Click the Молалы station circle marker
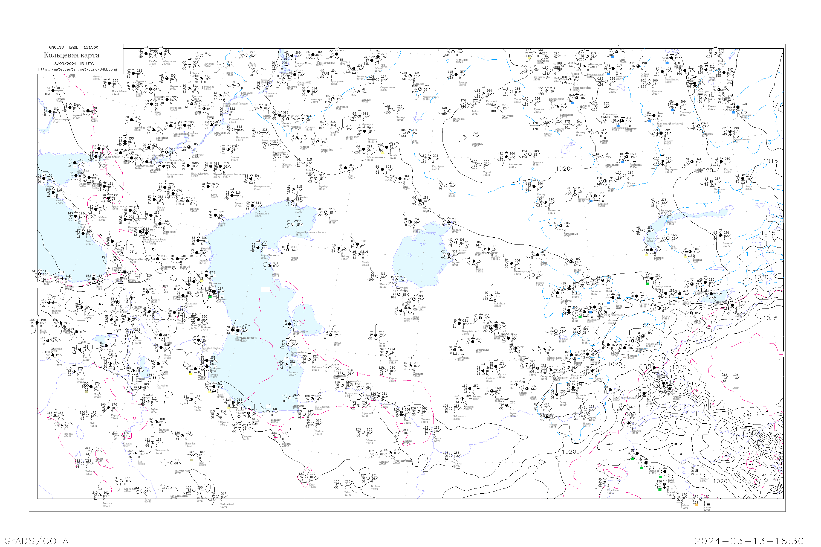This screenshot has width=821, height=547. click(x=721, y=235)
